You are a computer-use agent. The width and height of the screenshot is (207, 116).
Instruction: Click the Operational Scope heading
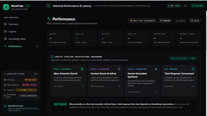point(15,106)
